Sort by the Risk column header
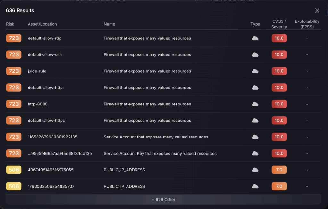The width and height of the screenshot is (328, 209). point(10,24)
